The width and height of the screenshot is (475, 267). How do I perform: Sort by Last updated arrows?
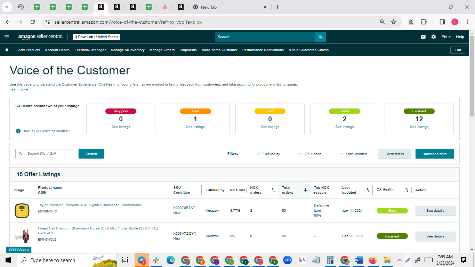click(x=368, y=190)
